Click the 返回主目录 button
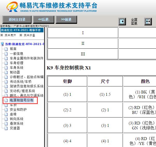The width and height of the screenshot is (156, 147). point(17,19)
